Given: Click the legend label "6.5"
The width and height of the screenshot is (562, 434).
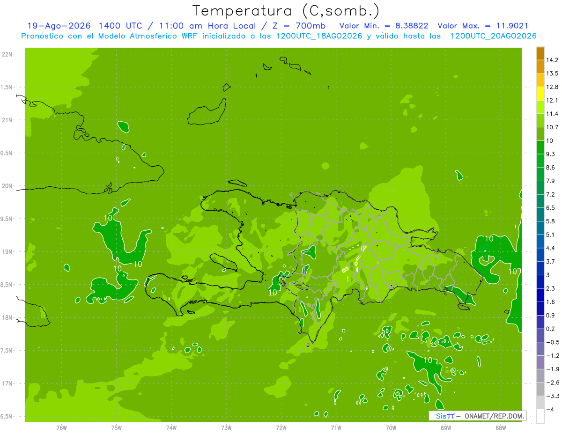Looking at the screenshot, I should [551, 208].
